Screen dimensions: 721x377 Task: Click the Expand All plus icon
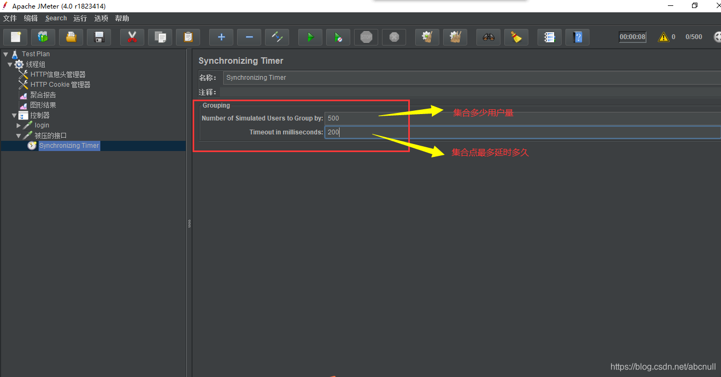221,37
